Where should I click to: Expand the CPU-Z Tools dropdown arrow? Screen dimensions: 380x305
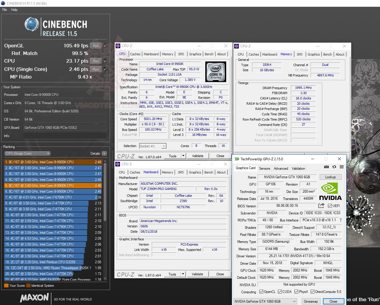pyautogui.click(x=183, y=156)
